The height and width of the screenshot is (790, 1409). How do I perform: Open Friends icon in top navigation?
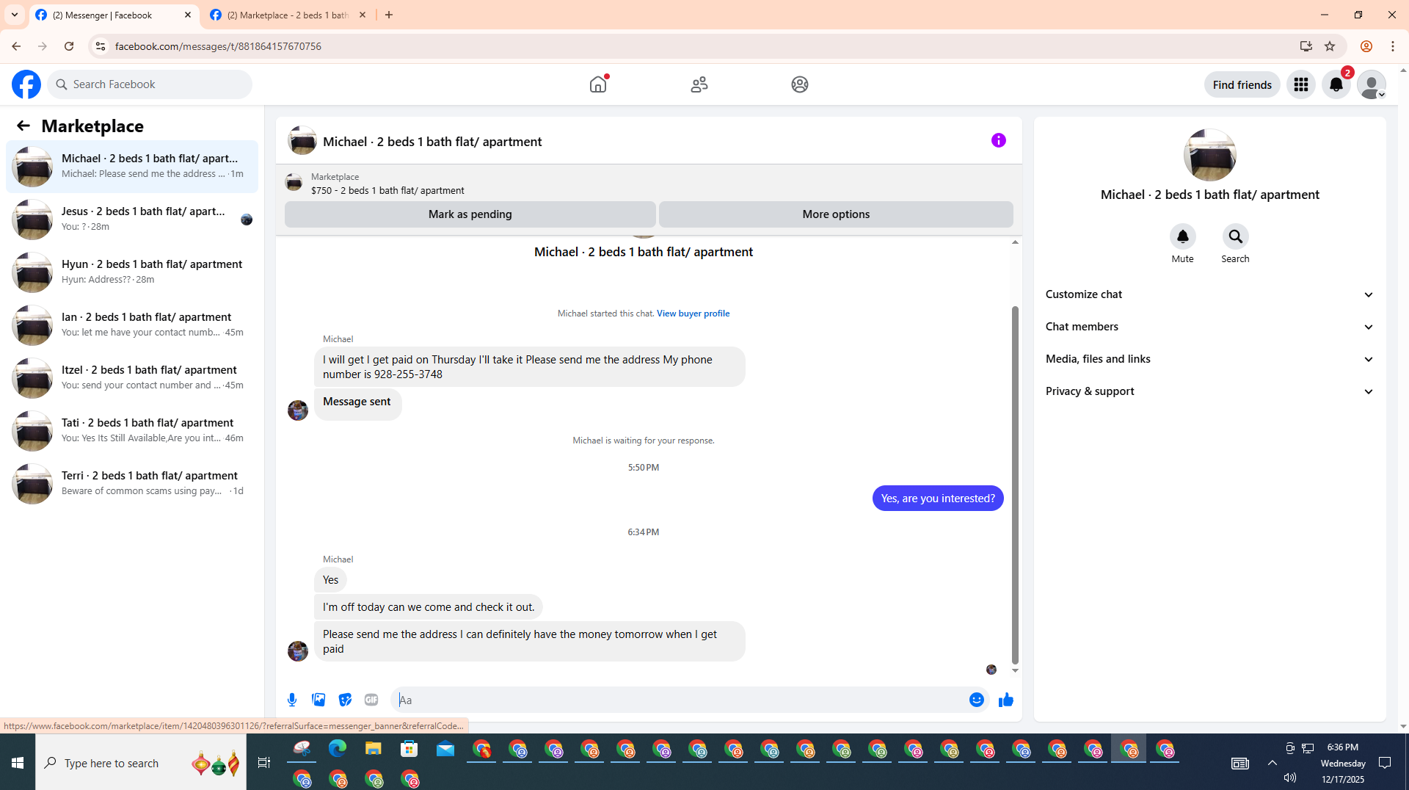(699, 84)
